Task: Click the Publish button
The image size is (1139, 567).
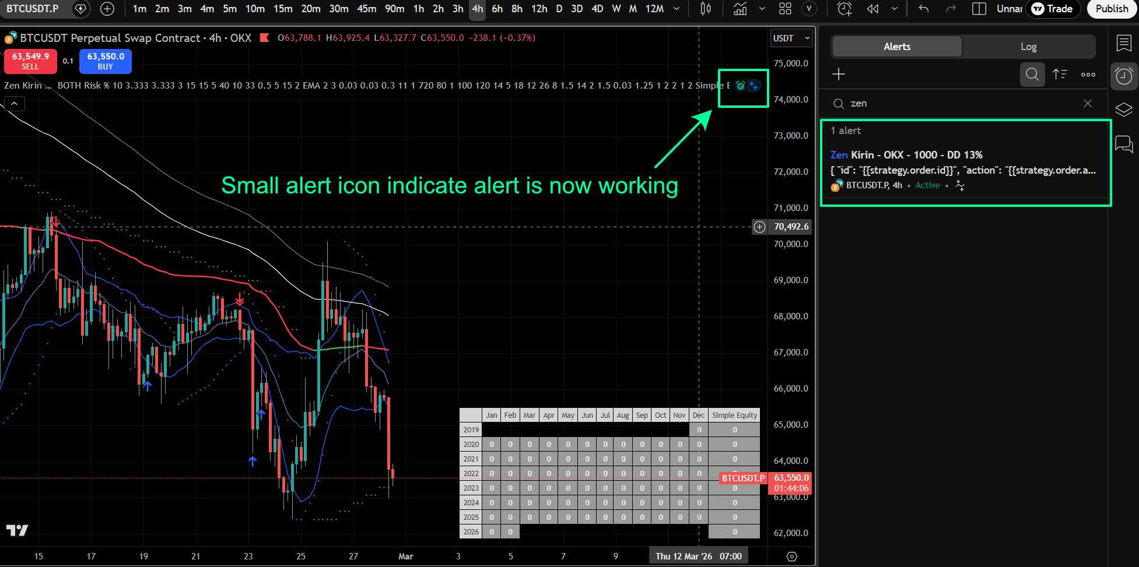Action: [x=1111, y=9]
